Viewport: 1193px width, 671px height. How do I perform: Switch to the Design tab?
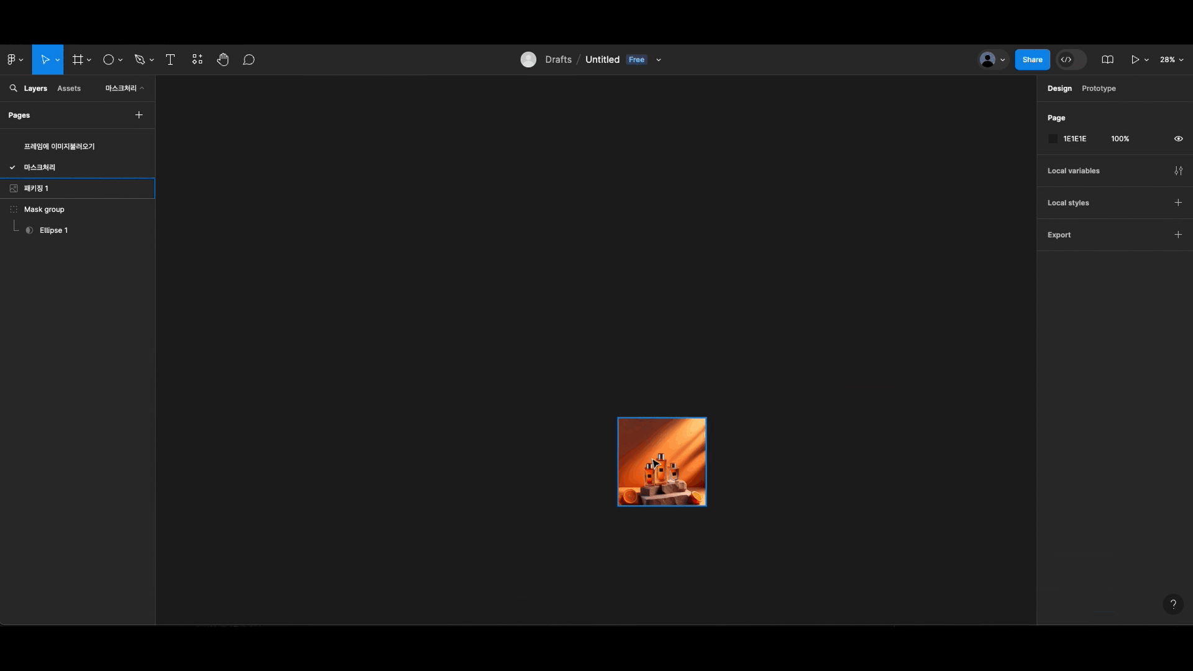[1059, 88]
